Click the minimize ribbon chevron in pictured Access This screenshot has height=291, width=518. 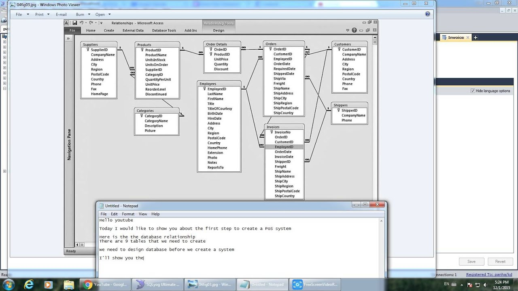(x=348, y=30)
